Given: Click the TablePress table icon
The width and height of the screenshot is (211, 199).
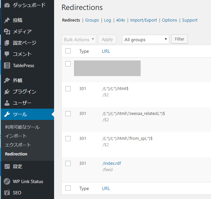Looking at the screenshot, I should (7, 65).
